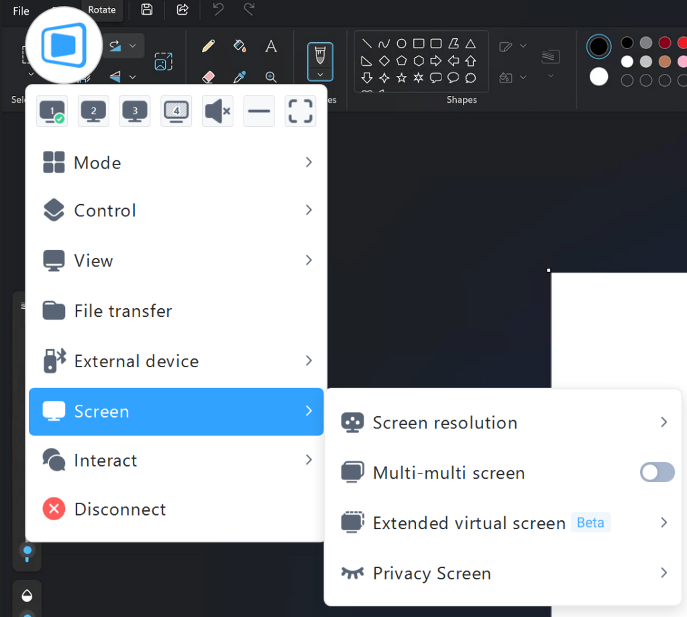Select the Magnifier zoom tool
Screen dimensions: 687x617
(271, 77)
